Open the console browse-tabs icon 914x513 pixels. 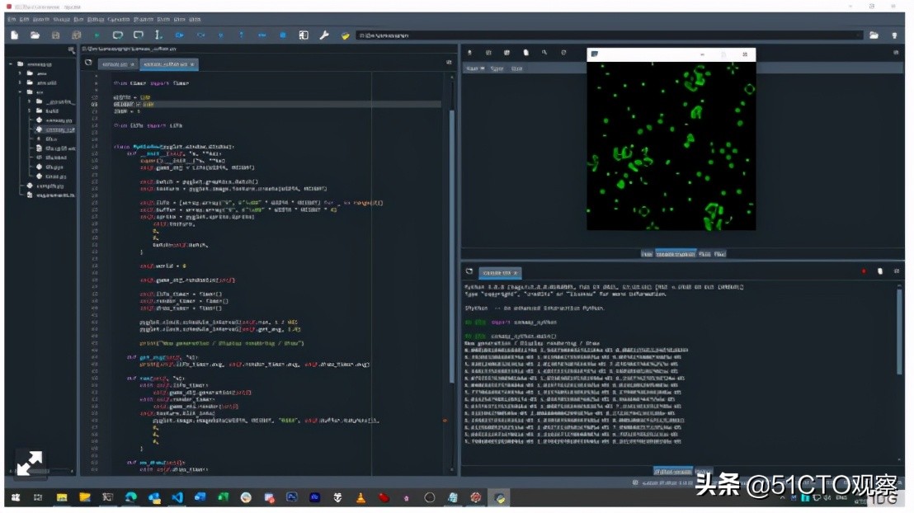click(469, 271)
